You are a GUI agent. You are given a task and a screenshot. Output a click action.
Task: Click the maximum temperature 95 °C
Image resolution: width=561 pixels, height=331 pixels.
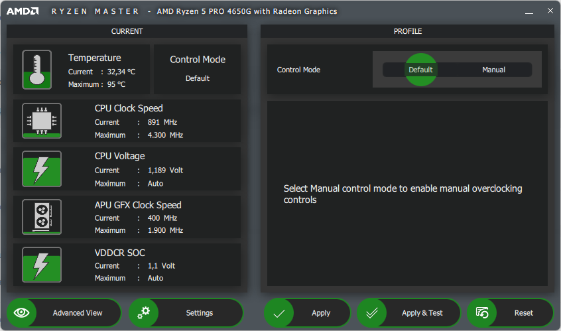[116, 84]
